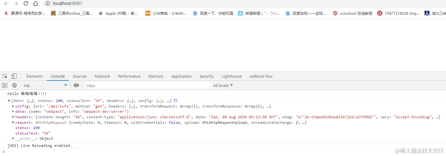This screenshot has height=156, width=446.
Task: Clear the console output
Action: [x=14, y=85]
